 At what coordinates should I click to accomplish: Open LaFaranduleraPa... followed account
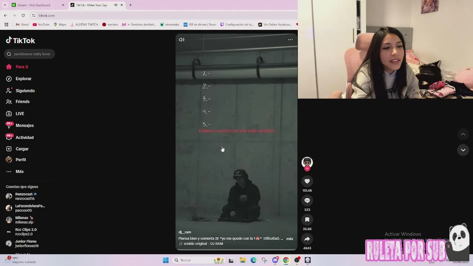[26, 208]
